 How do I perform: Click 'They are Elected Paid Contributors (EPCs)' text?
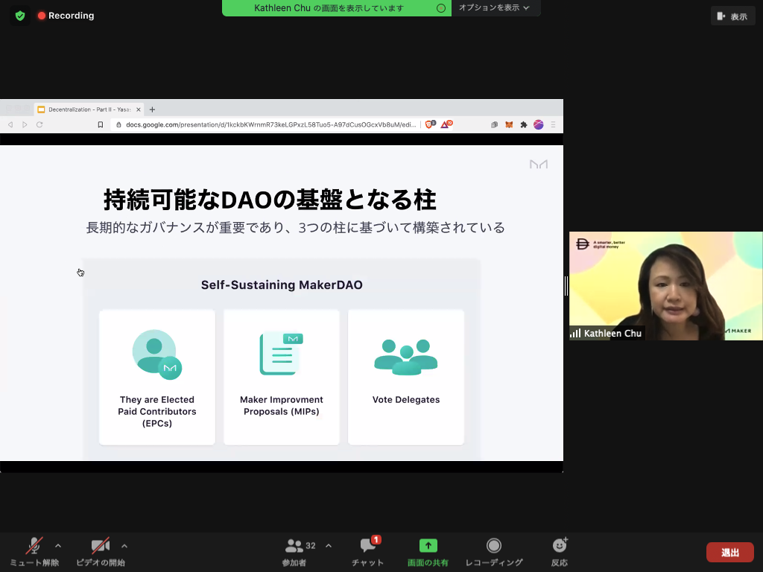pyautogui.click(x=156, y=411)
